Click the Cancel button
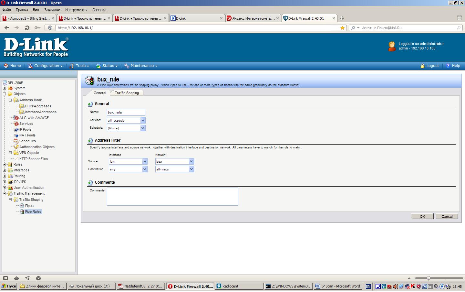465x292 pixels. (447, 216)
